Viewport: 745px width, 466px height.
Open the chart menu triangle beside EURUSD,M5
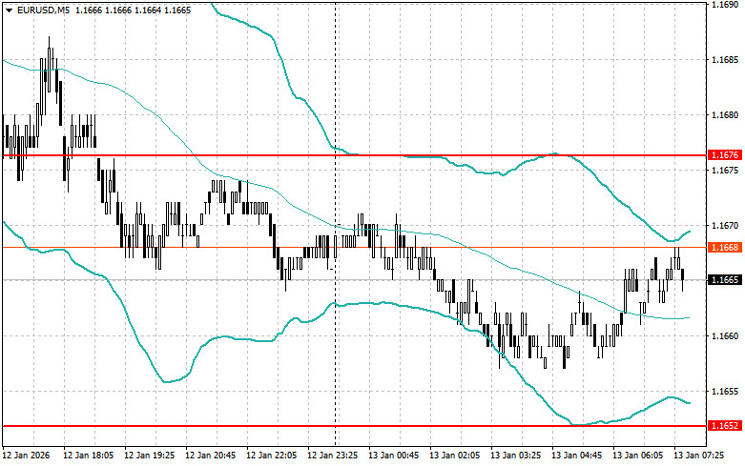point(9,10)
